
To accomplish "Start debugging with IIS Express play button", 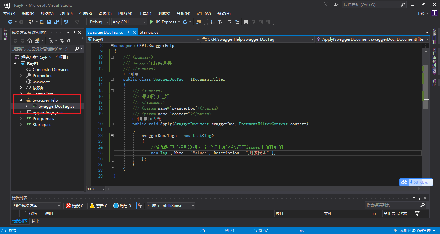I will point(152,22).
